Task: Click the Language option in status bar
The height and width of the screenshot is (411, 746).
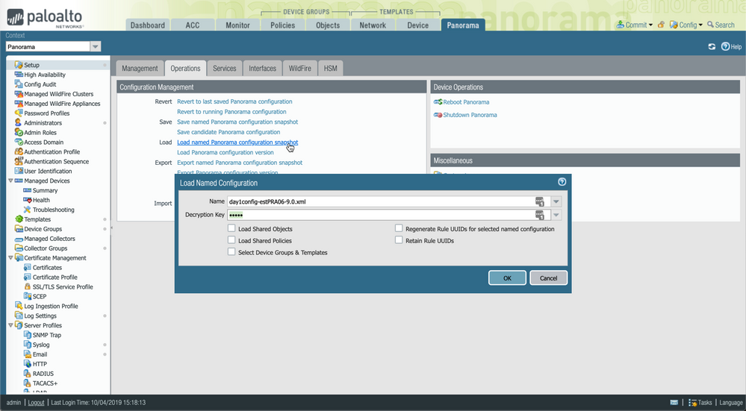Action: pos(731,403)
